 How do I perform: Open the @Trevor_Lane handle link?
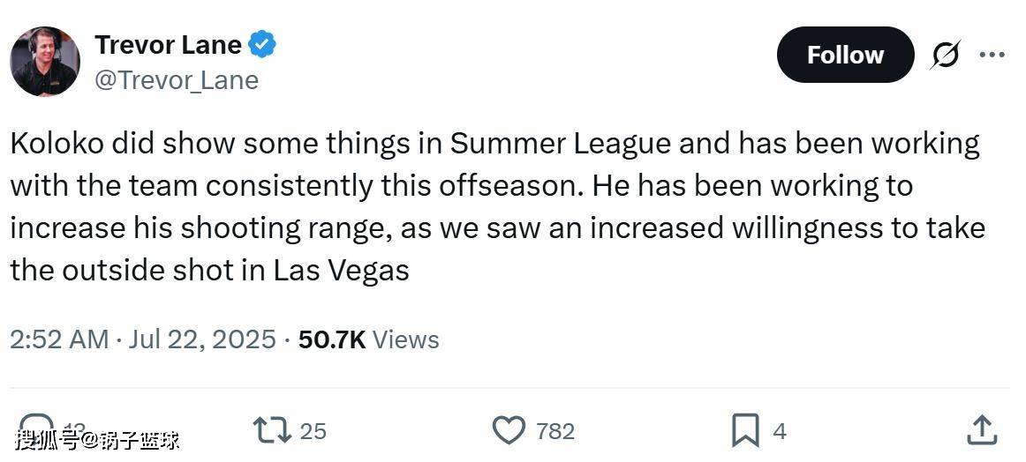point(177,80)
